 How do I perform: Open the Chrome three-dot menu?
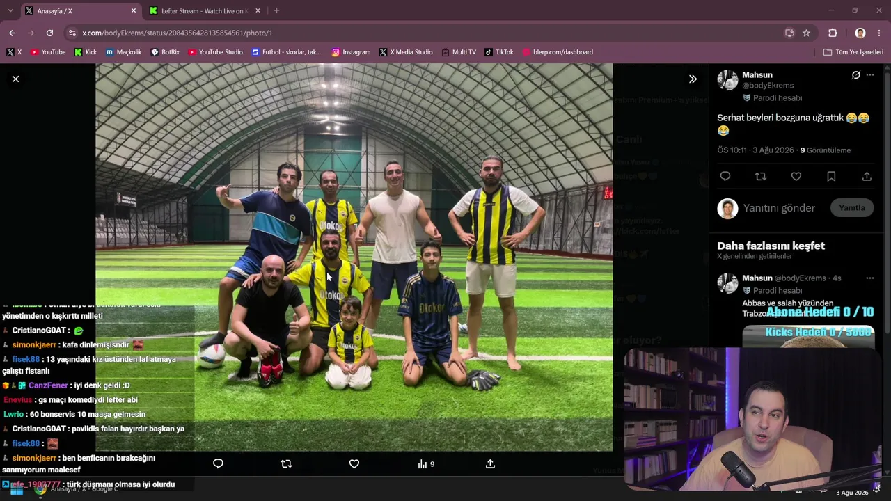[880, 33]
